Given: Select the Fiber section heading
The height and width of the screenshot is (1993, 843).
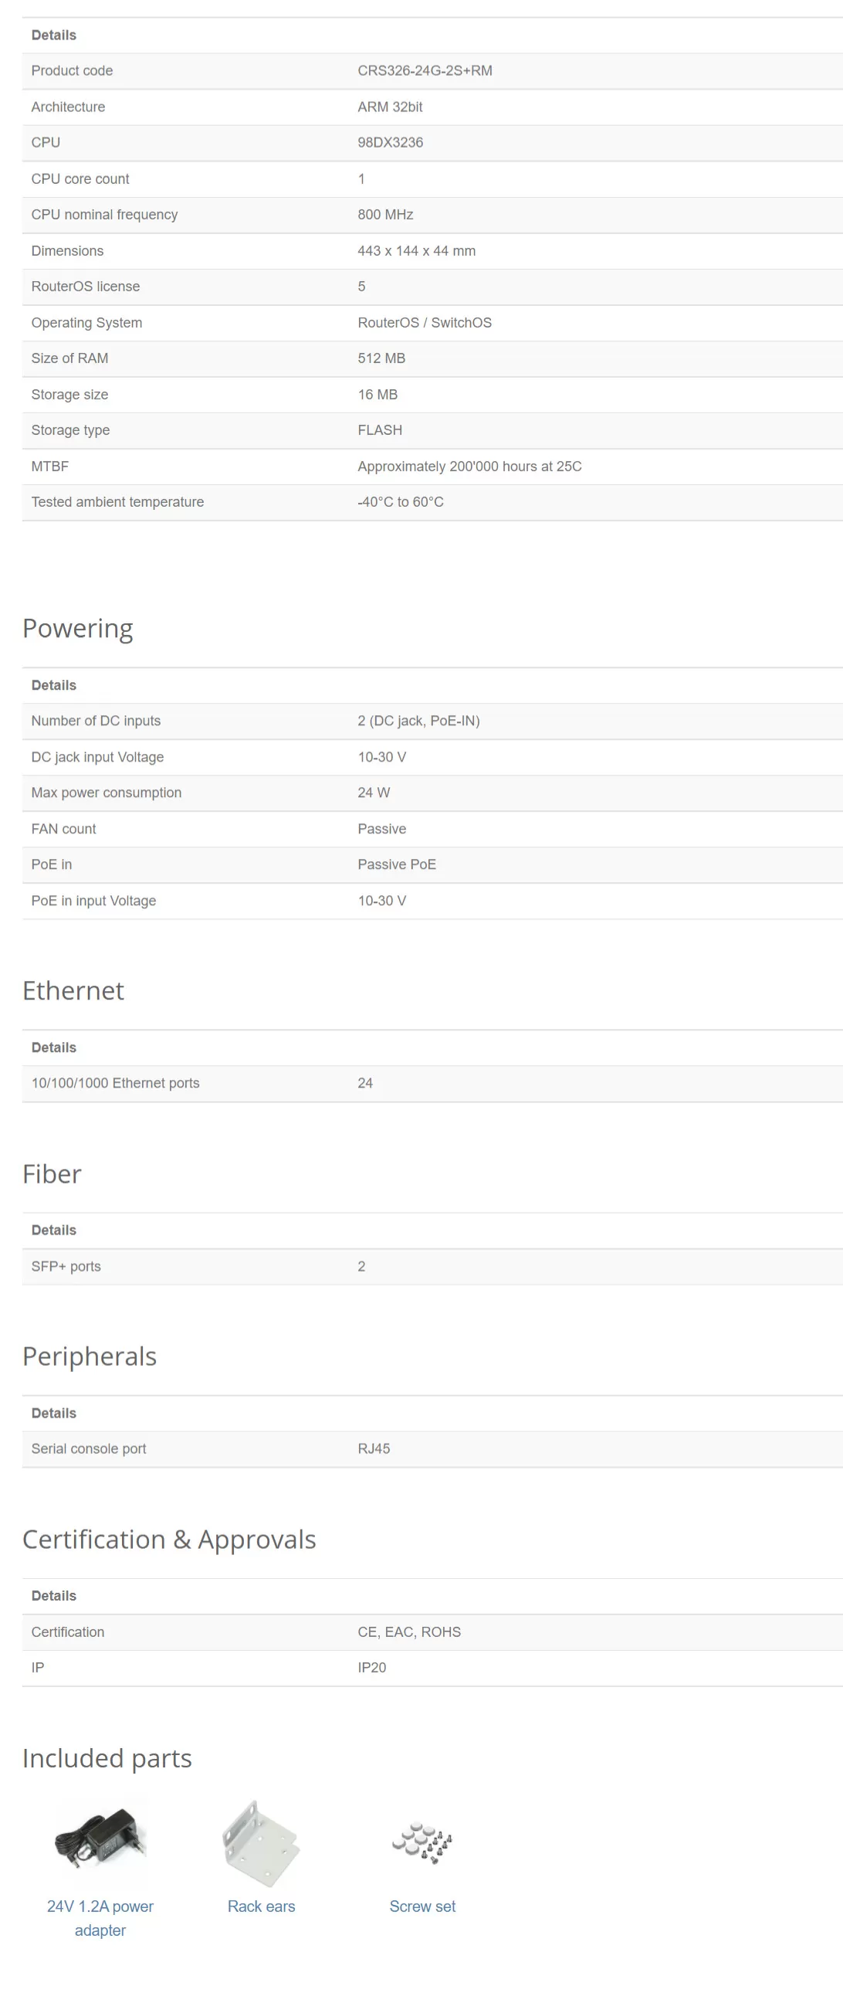Looking at the screenshot, I should pyautogui.click(x=52, y=1173).
